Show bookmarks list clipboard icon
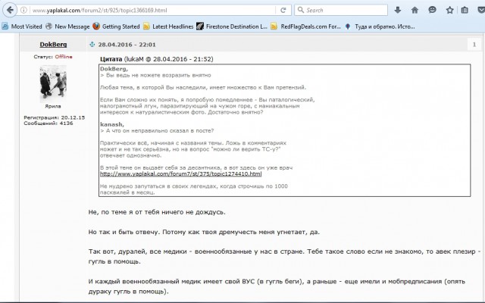The width and height of the screenshot is (485, 303). coord(465,10)
